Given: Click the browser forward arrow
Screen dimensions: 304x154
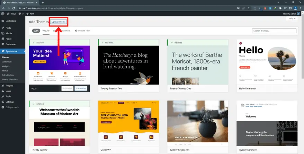Looking at the screenshot, I should click(8, 8).
